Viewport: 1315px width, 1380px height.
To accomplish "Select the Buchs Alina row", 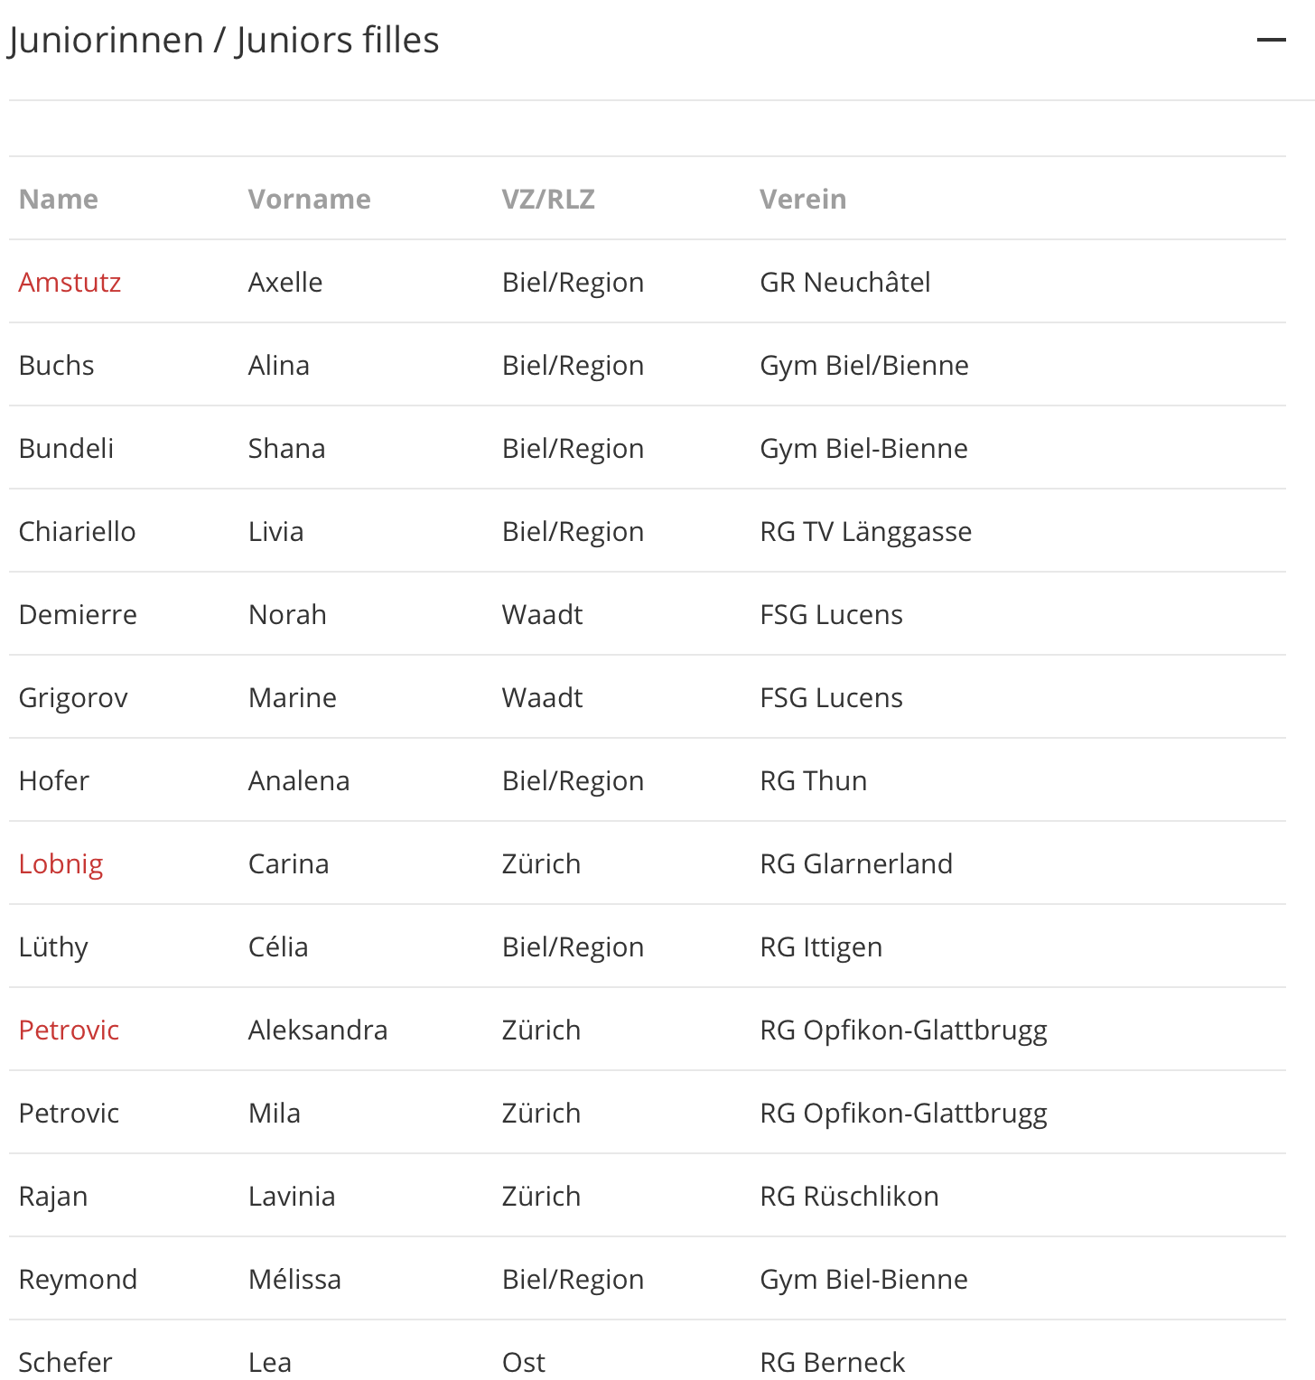I will [x=648, y=365].
